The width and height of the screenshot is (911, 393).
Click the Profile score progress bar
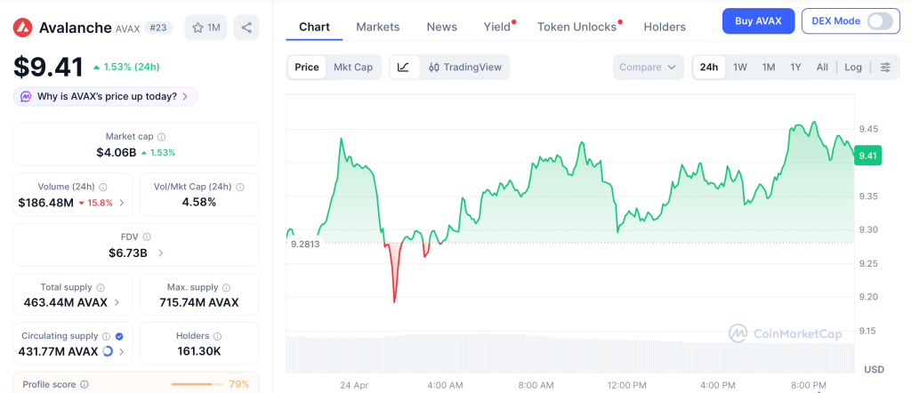click(197, 384)
